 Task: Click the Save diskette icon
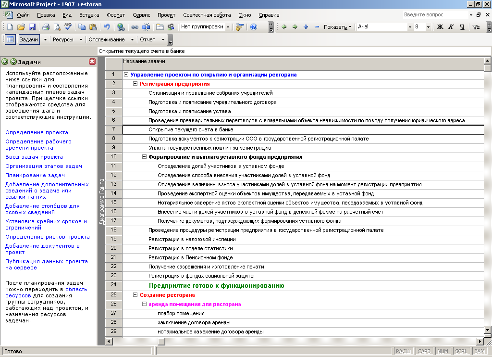32,27
